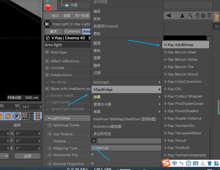220x170 pixels.
Task: Toggle the P parameter record icon
Action: tap(17, 116)
